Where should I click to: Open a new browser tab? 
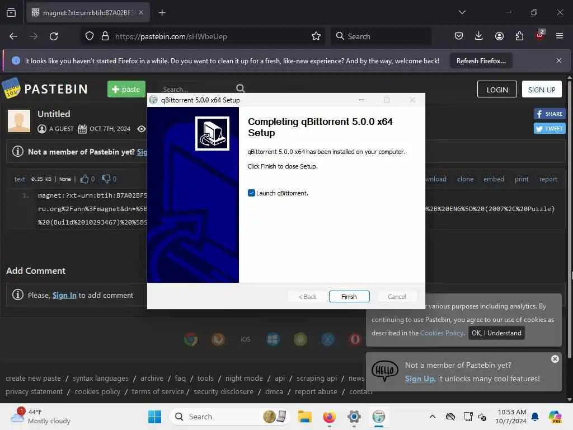pos(162,13)
